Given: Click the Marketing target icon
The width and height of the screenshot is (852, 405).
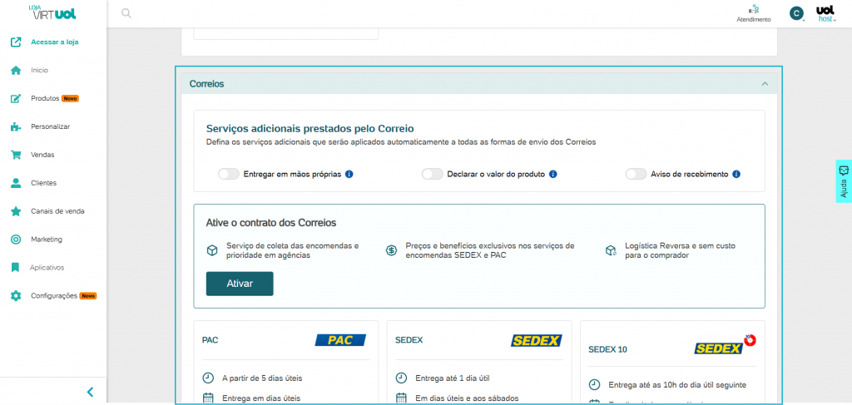Looking at the screenshot, I should click(x=15, y=240).
